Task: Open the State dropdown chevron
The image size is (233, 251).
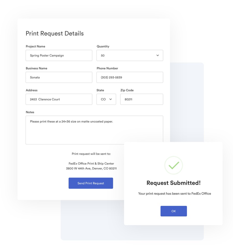Action: [111, 99]
